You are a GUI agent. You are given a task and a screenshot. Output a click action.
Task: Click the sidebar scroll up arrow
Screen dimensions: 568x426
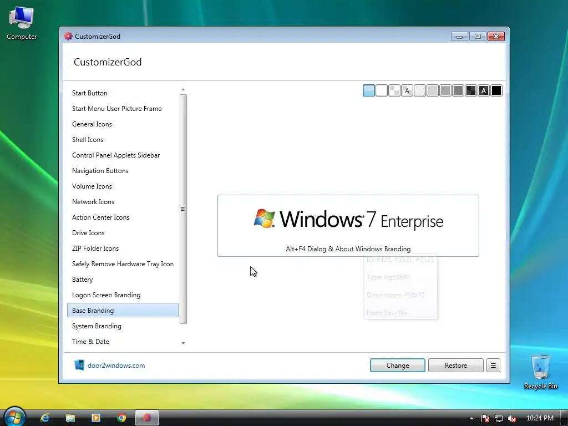(183, 89)
